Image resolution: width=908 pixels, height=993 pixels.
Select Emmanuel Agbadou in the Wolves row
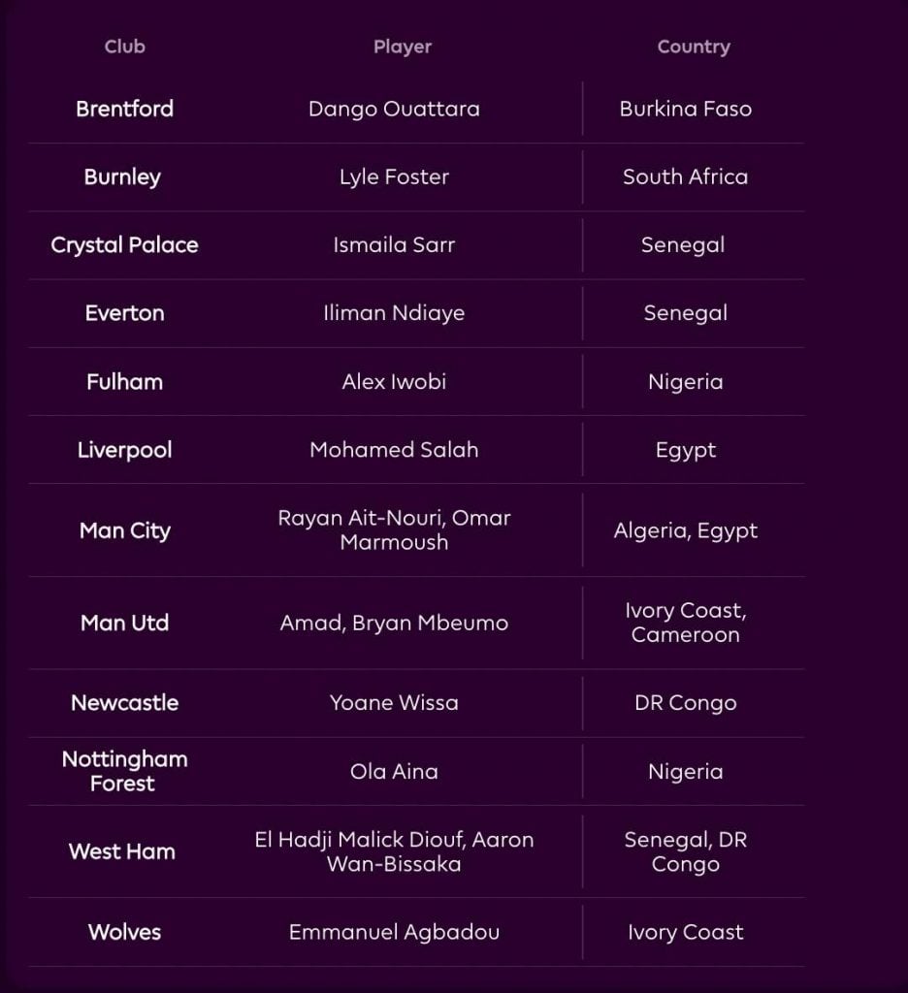point(394,932)
